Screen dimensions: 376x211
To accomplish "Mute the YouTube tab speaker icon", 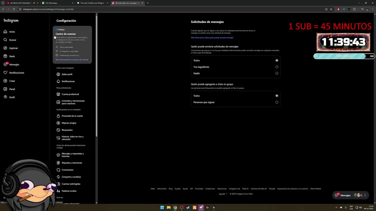I will coord(34,3).
